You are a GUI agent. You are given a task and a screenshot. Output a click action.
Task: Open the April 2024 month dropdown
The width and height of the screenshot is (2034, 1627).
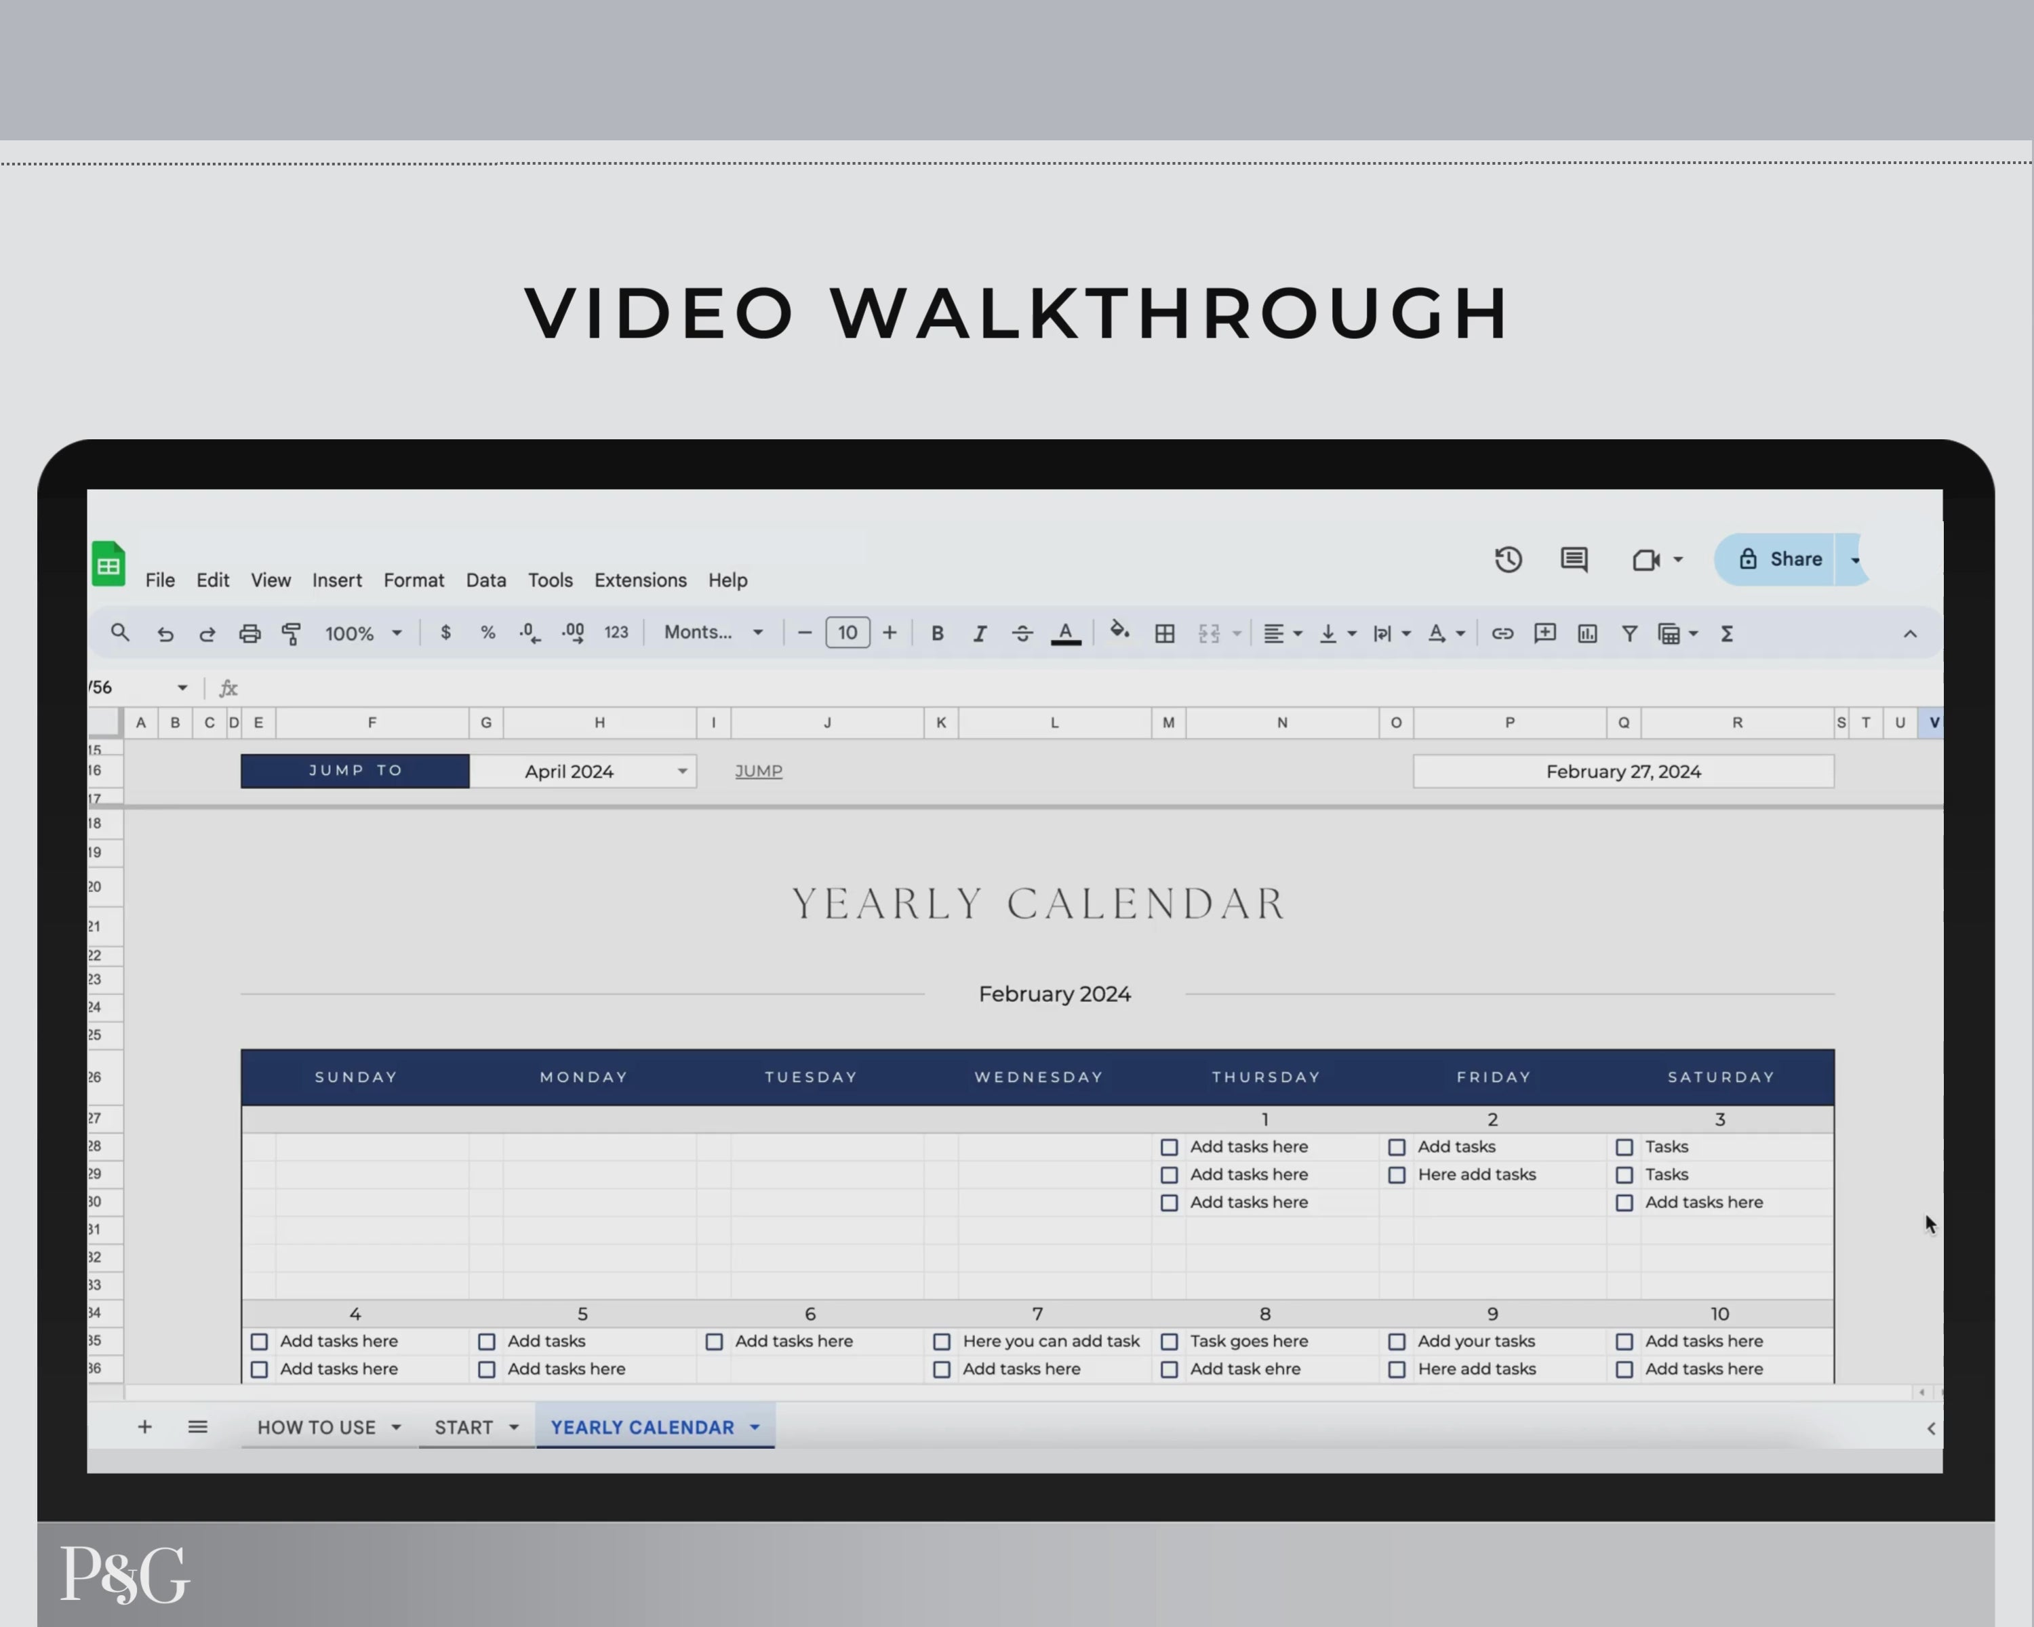click(681, 771)
